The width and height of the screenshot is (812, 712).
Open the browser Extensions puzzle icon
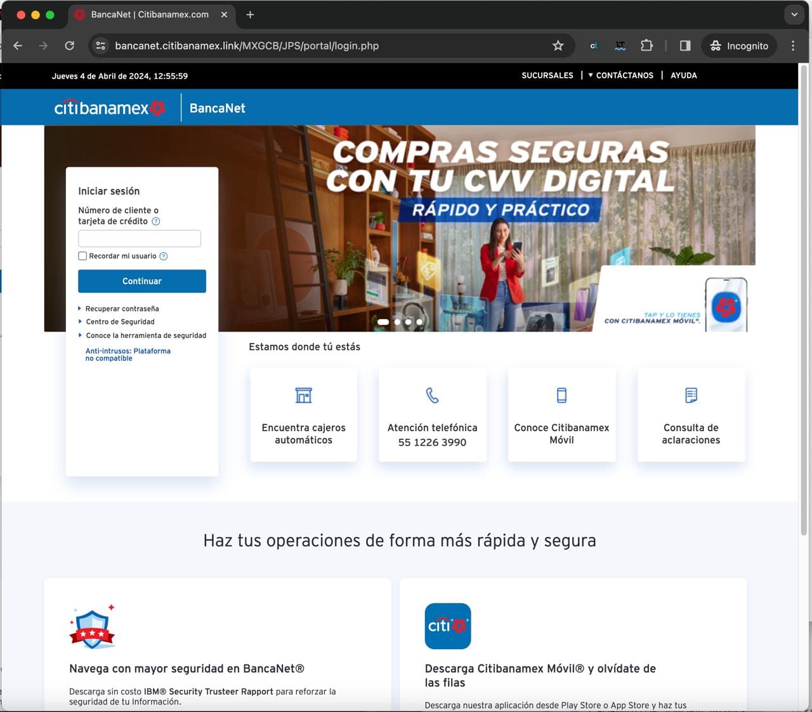(x=646, y=46)
